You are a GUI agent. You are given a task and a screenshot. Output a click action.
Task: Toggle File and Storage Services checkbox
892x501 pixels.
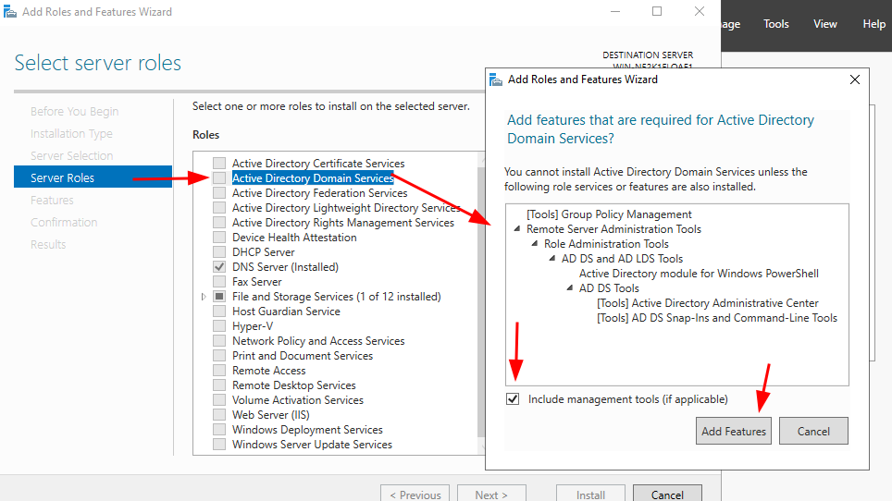click(219, 296)
